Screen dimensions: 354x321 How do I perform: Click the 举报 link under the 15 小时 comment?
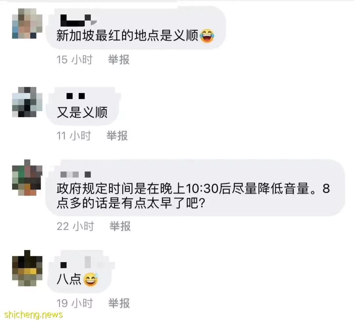(x=119, y=60)
